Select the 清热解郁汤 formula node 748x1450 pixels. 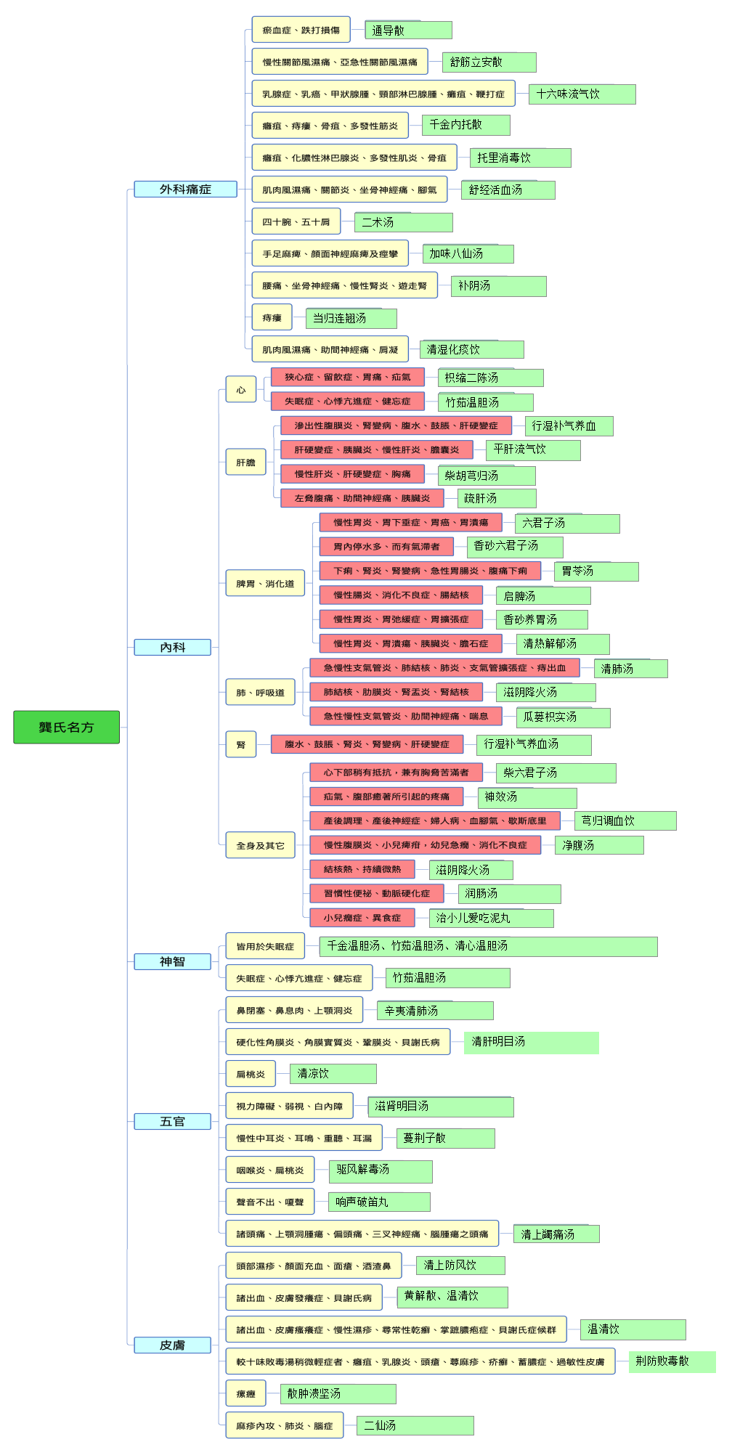pyautogui.click(x=563, y=644)
